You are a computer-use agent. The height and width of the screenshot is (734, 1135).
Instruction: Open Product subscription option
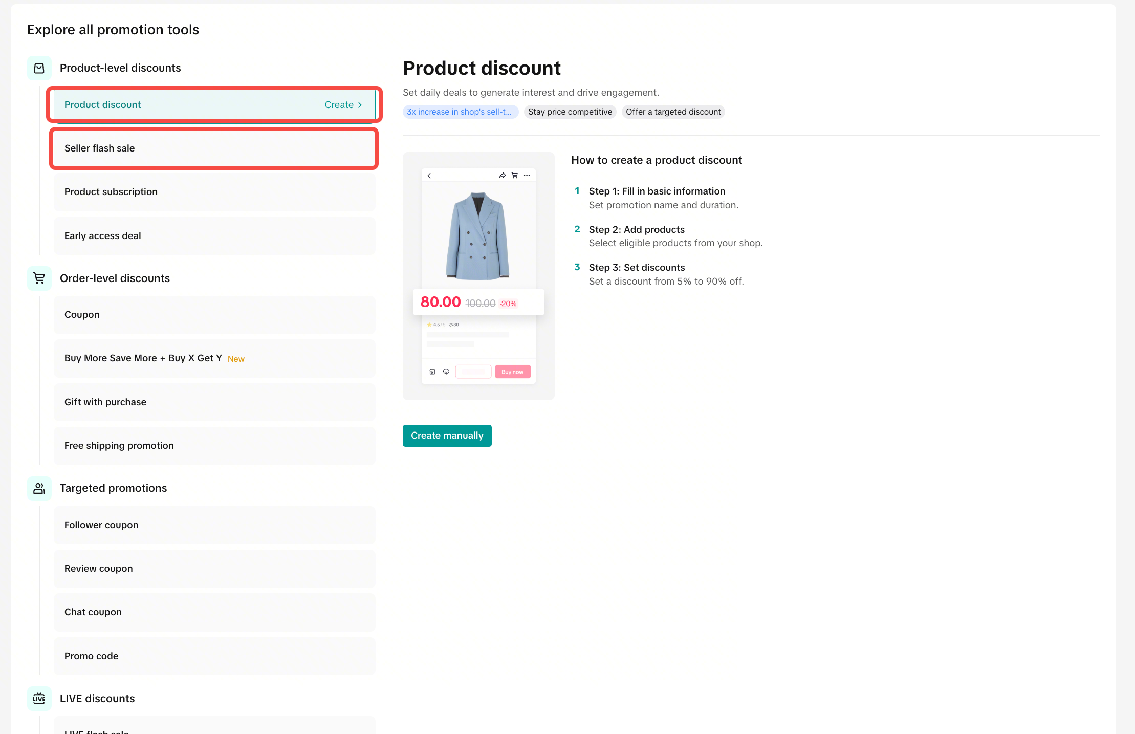coord(214,192)
